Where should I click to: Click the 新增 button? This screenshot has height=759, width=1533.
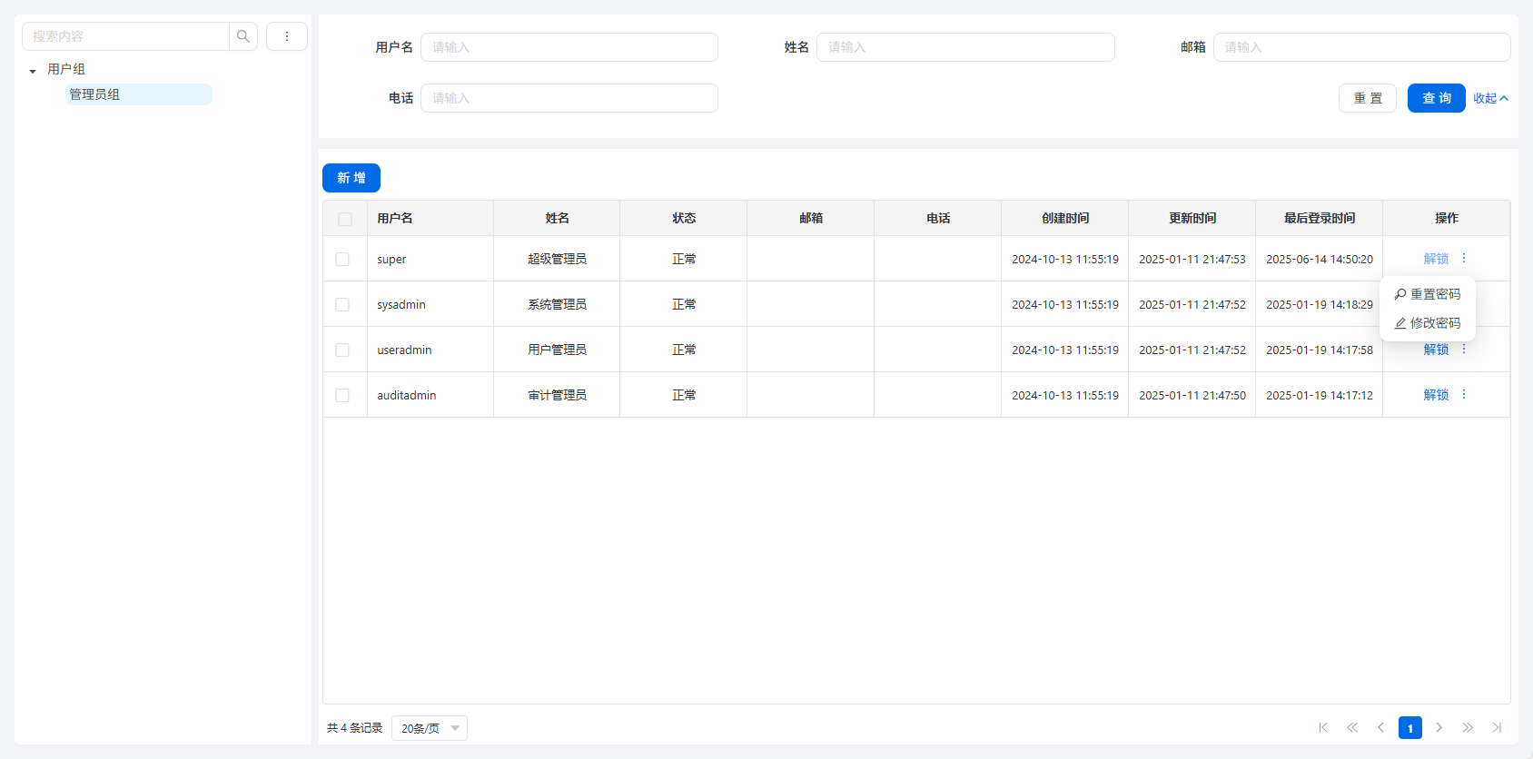tap(351, 178)
